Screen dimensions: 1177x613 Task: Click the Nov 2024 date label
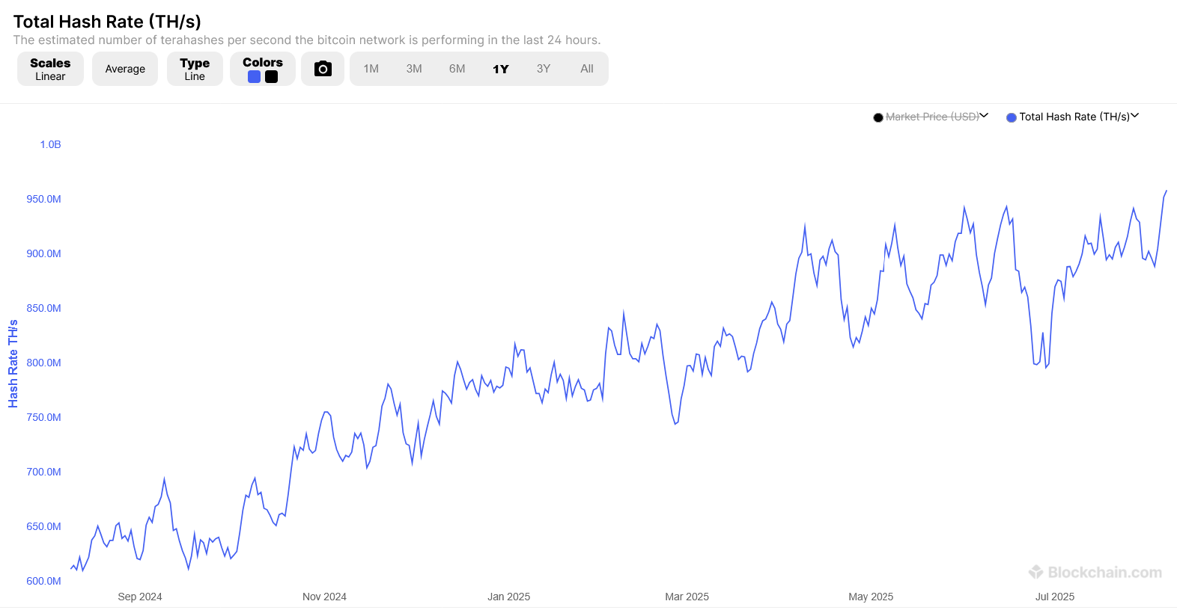324,597
